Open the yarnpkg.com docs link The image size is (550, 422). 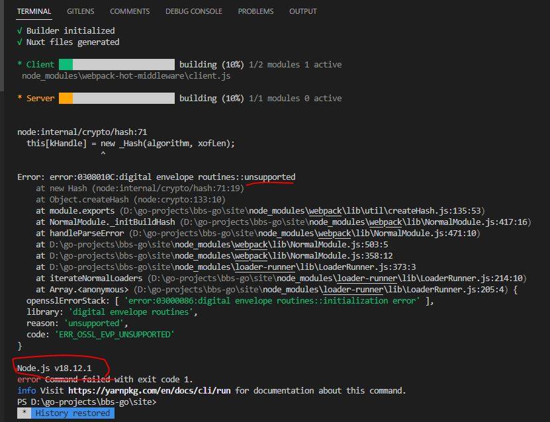coord(150,390)
